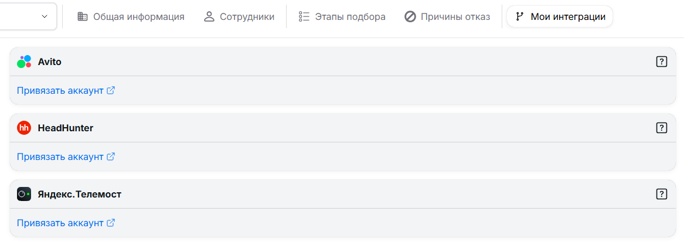Open the Мои интеграции tab
Image resolution: width=684 pixels, height=252 pixels.
567,17
